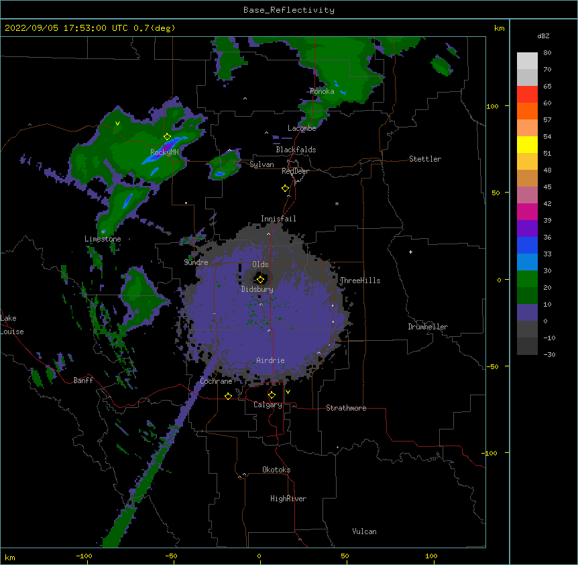
Task: Click the -50 tick on the right axis
Action: pos(492,366)
